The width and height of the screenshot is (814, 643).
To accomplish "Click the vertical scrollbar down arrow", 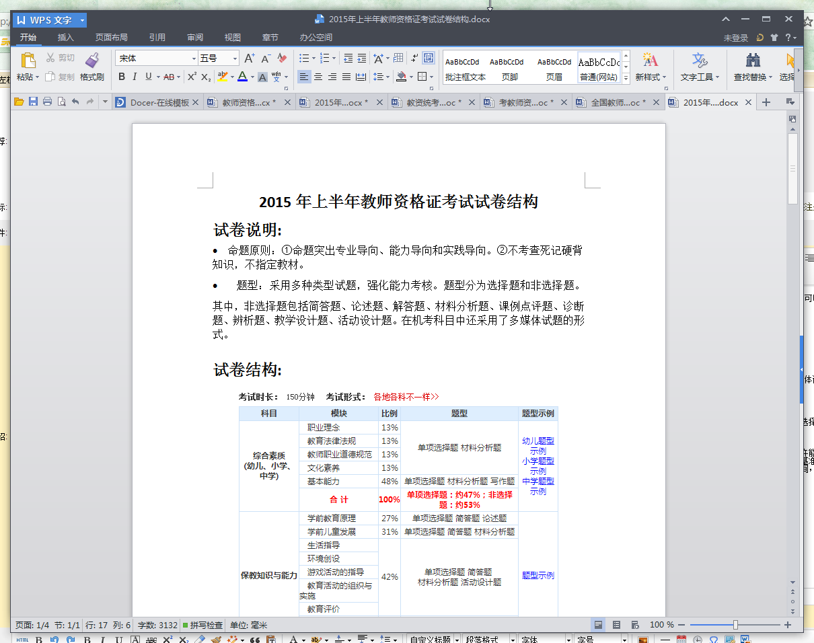I will (792, 582).
